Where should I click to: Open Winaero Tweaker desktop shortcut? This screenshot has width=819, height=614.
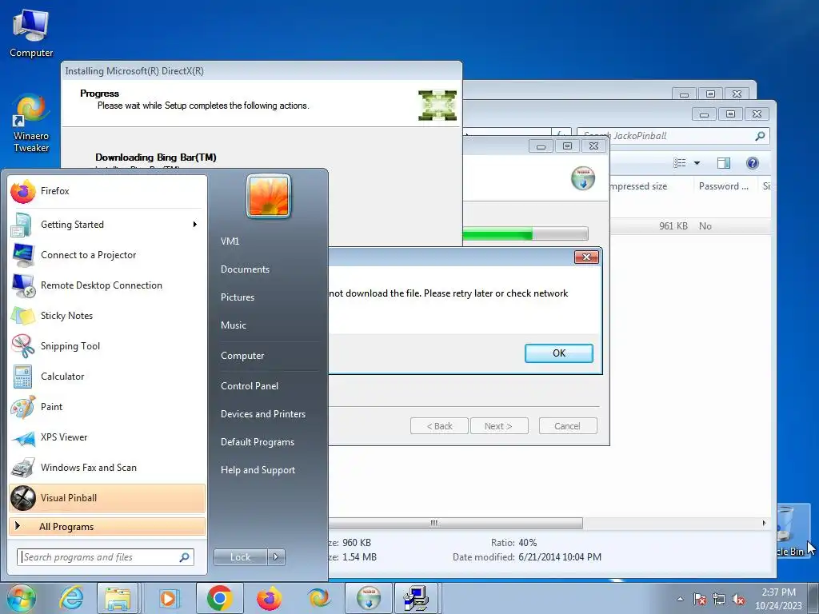coord(31,123)
